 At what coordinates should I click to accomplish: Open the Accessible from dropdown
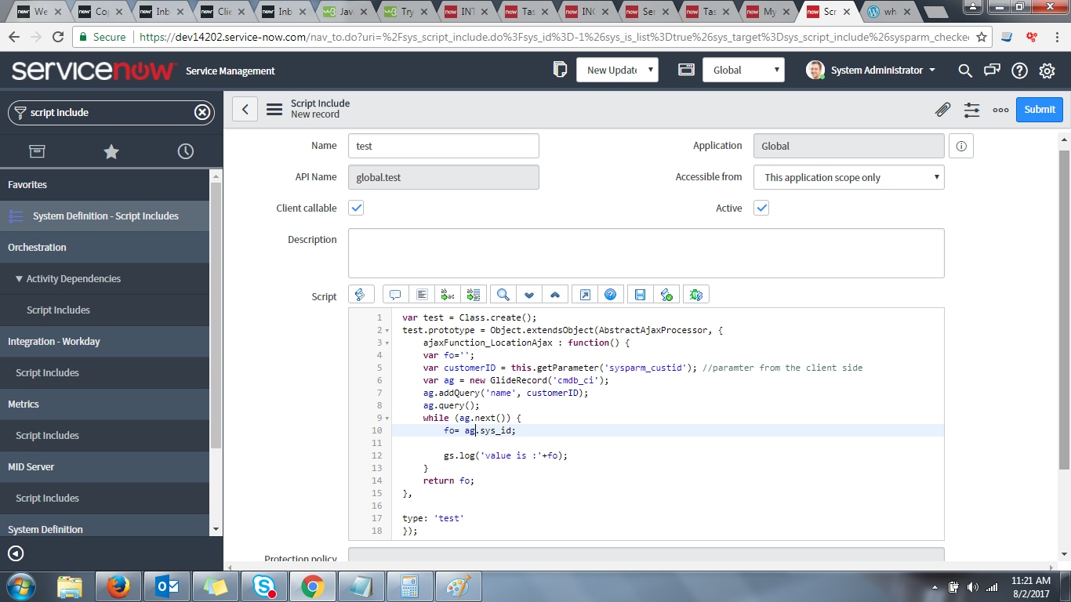848,177
